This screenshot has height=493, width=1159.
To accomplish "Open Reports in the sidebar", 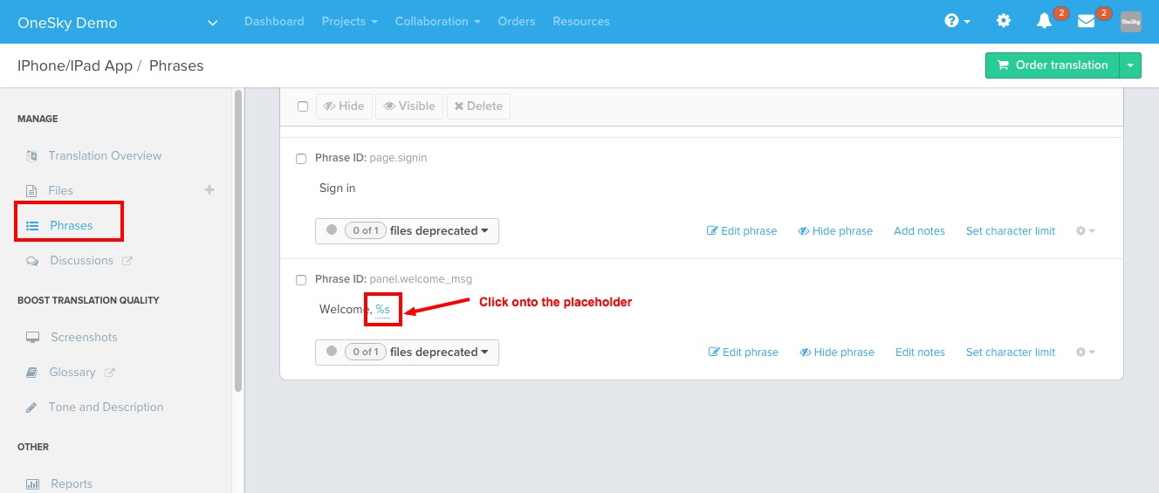I will tap(72, 483).
